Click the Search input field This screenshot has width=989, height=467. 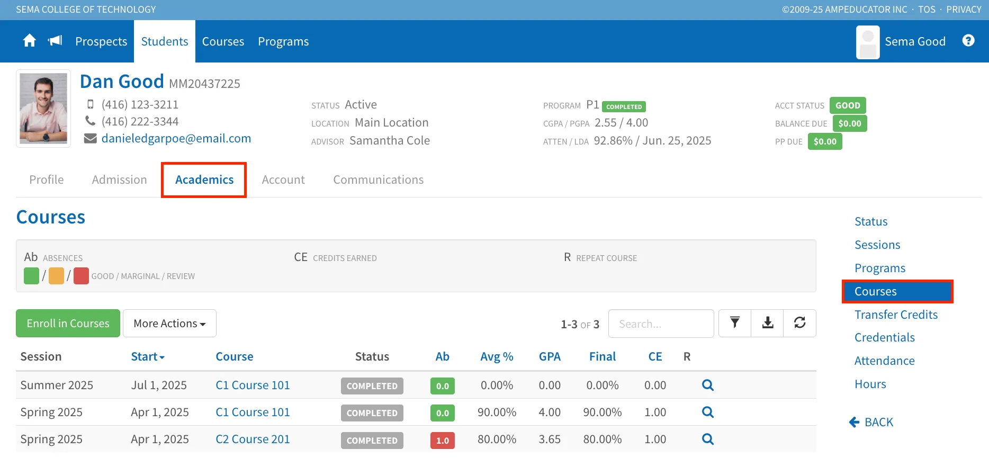coord(661,323)
